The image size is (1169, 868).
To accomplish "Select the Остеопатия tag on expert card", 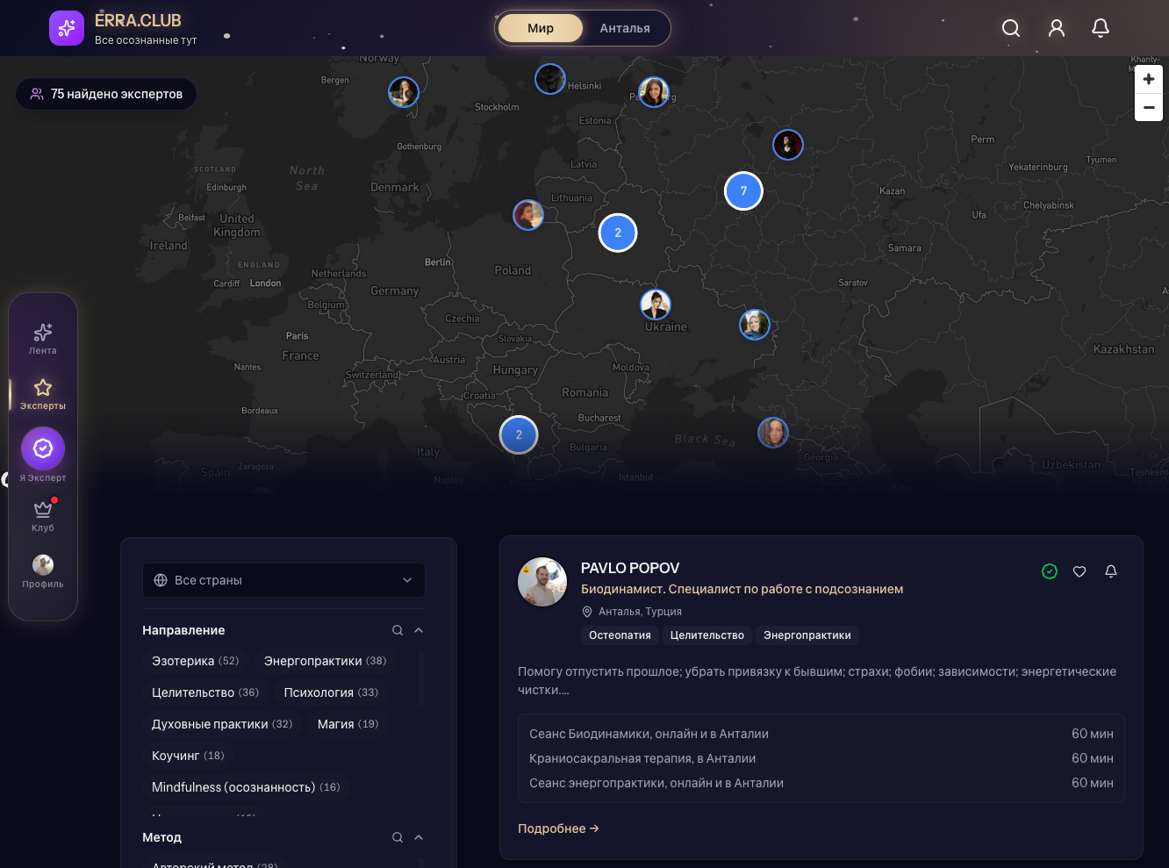I will tap(620, 635).
